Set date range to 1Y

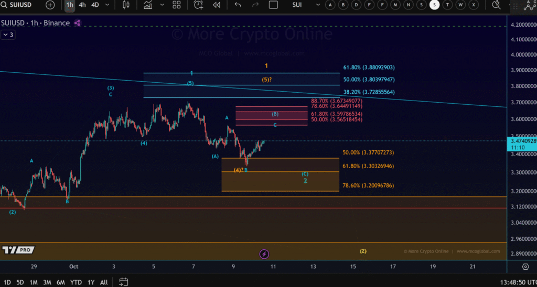(x=91, y=282)
